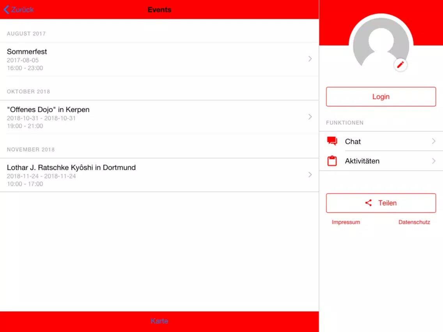
Task: Tap the Zurück back label
Action: (22, 10)
